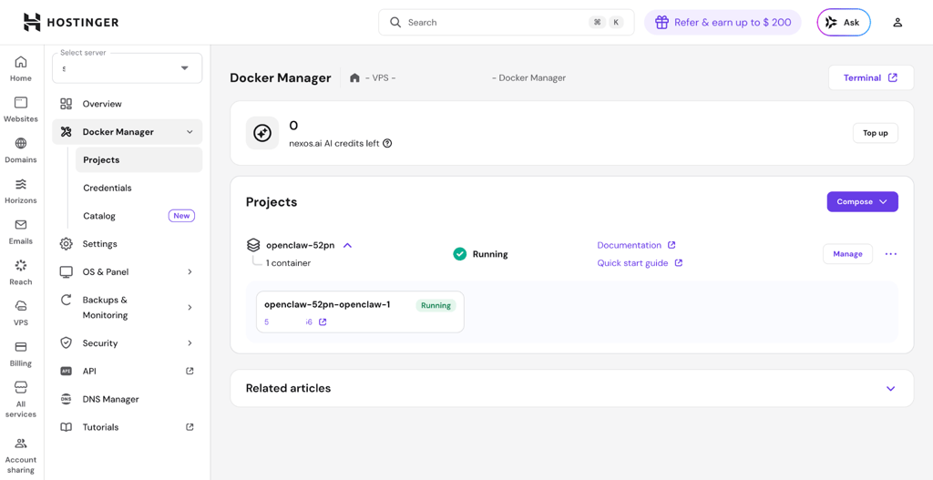Click into the Search field
The height and width of the screenshot is (480, 933).
[506, 23]
